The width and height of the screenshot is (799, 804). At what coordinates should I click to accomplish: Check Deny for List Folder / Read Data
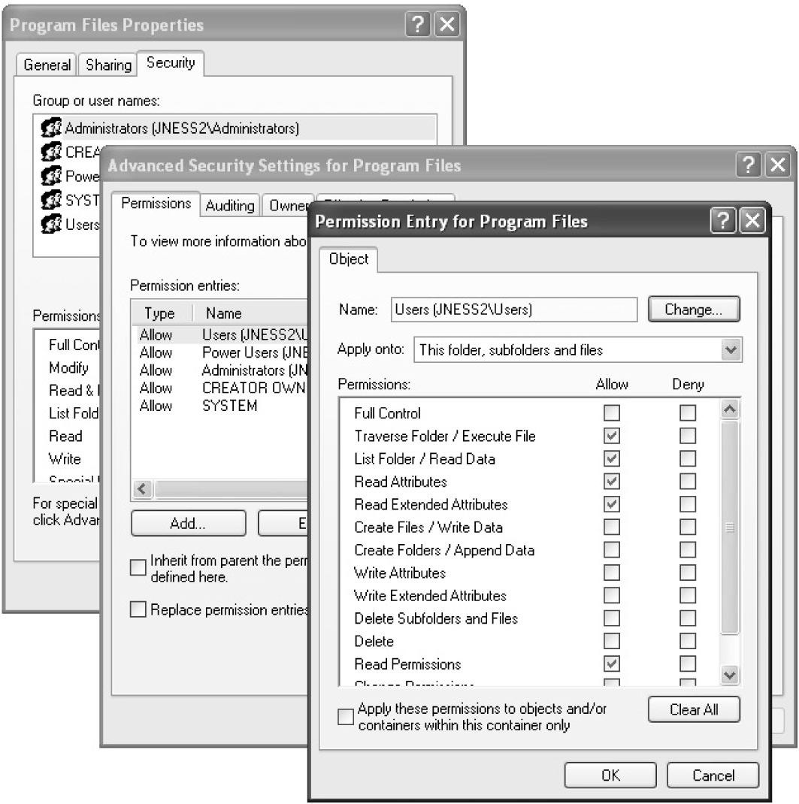687,458
